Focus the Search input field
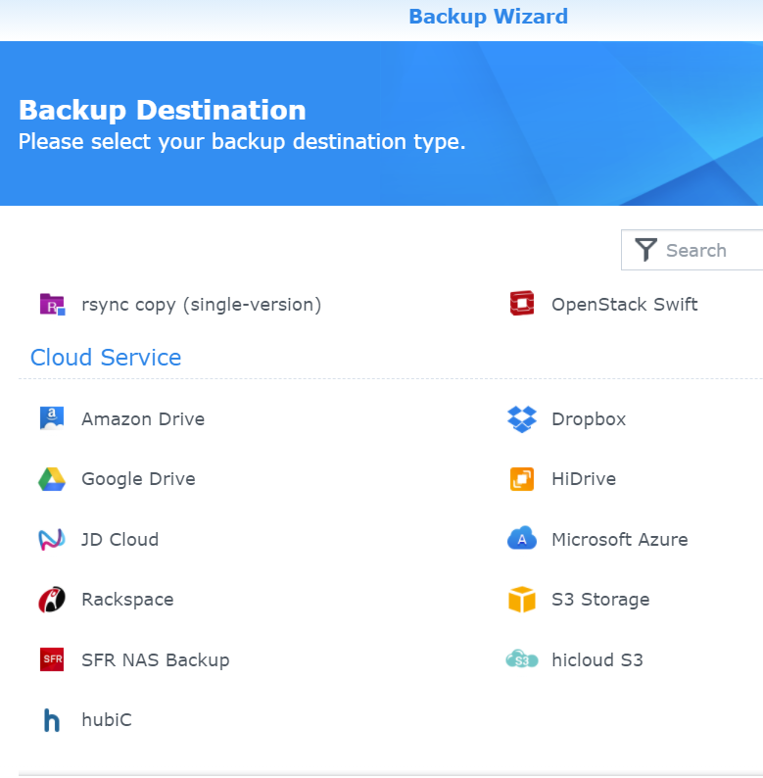Image resolution: width=763 pixels, height=778 pixels. [692, 250]
